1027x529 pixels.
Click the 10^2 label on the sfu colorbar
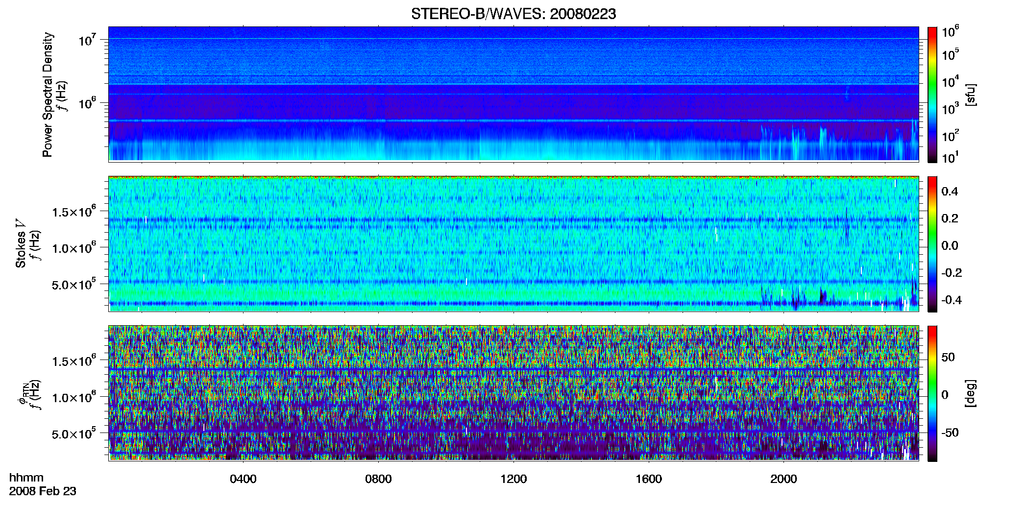(951, 135)
